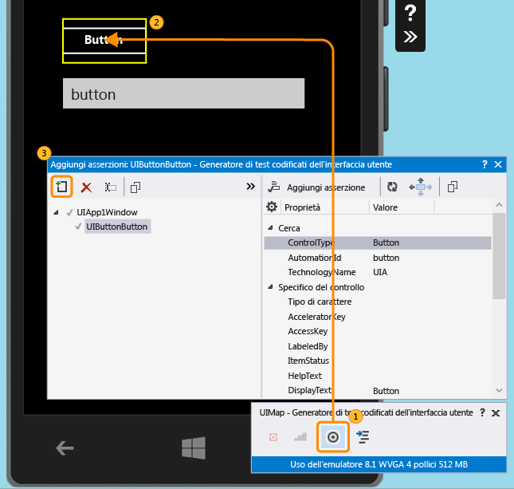514x489 pixels.
Task: Click the navigation arrows cross icon
Action: pos(420,187)
